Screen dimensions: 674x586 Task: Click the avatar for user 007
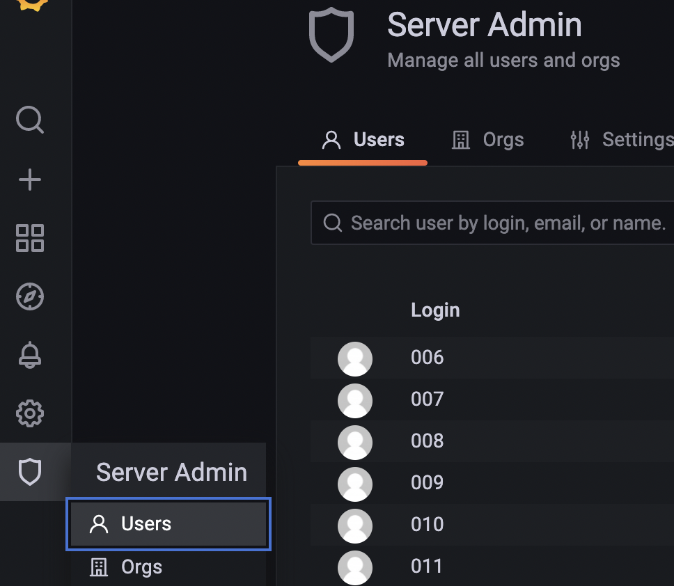[356, 399]
